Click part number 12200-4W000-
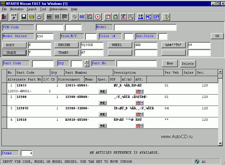The width and height of the screenshot is (225, 165). click(77, 97)
